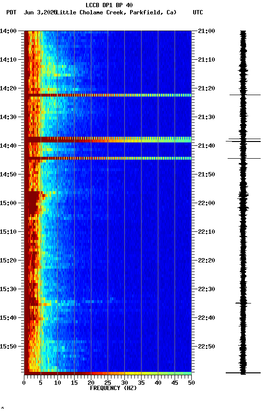Click the 22:50 UTC time label

coord(207,347)
